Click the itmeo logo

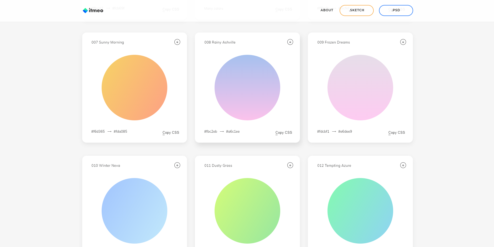click(93, 10)
